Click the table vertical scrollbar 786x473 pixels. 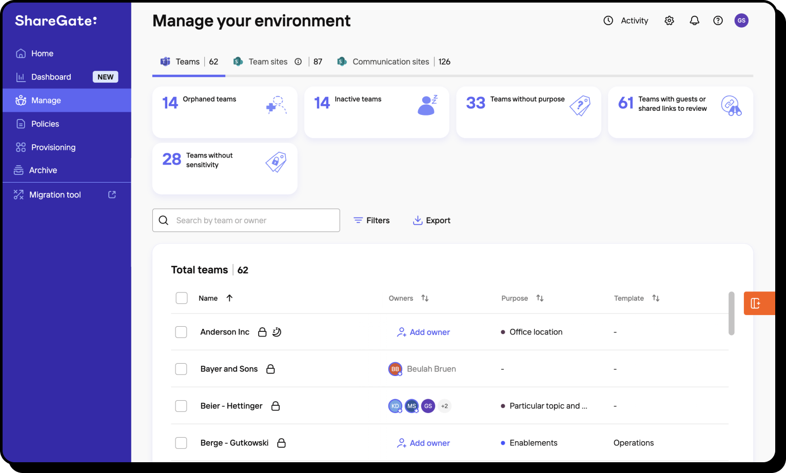click(731, 313)
